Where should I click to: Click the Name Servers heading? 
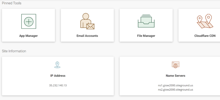[175, 76]
